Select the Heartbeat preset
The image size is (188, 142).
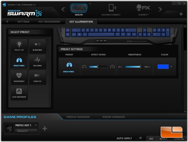19,77
